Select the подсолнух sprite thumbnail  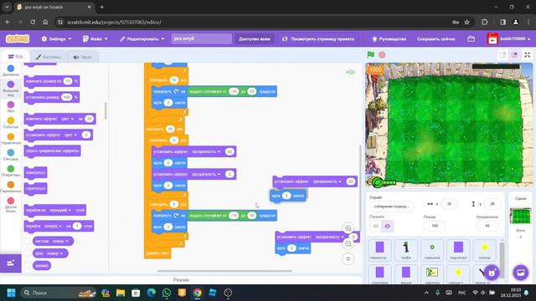click(x=458, y=250)
